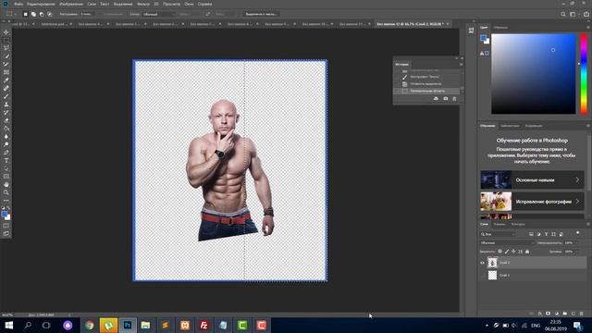Enable Add to selection mode
Image resolution: width=592 pixels, height=333 pixels.
click(33, 14)
